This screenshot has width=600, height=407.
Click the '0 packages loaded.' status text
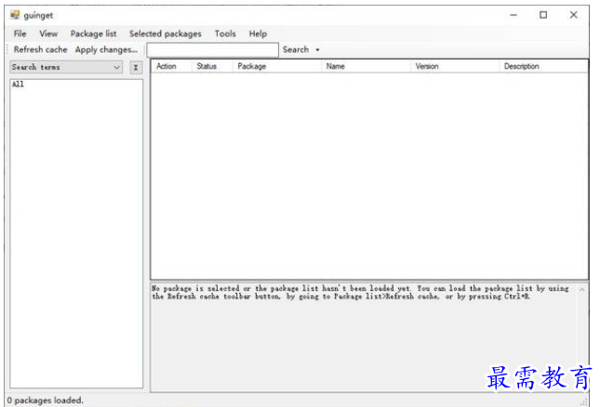[45, 400]
